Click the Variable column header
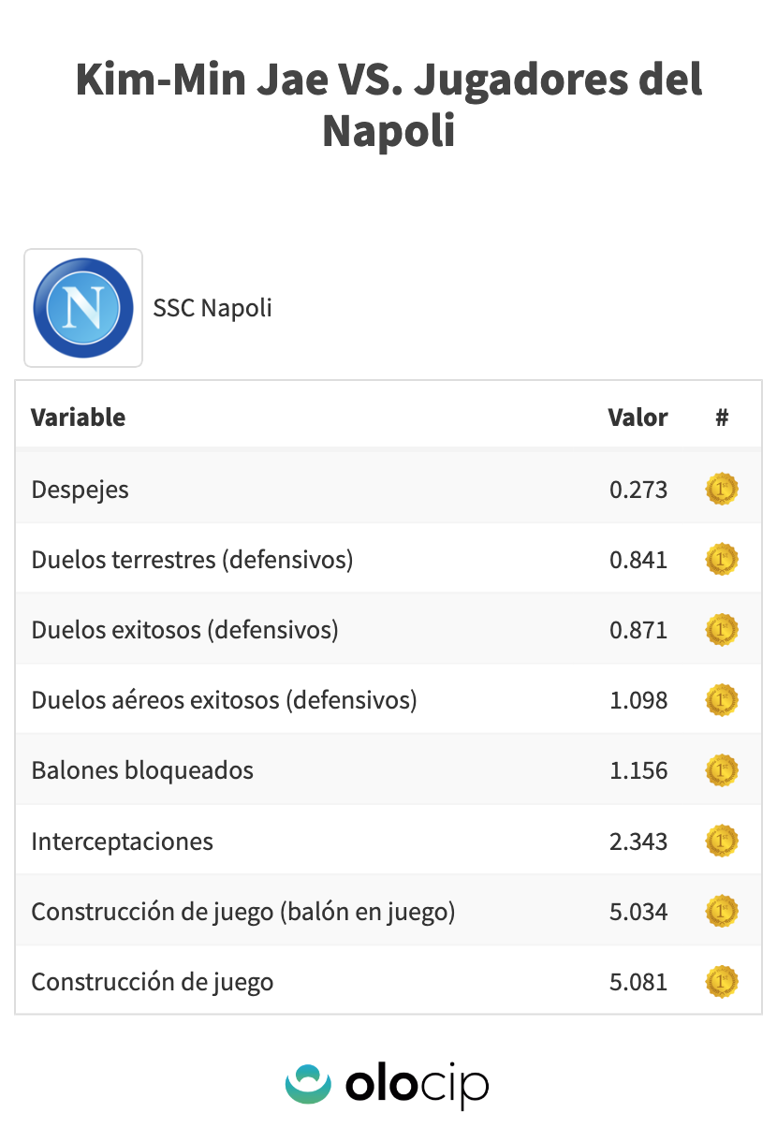This screenshot has width=777, height=1142. tap(79, 417)
